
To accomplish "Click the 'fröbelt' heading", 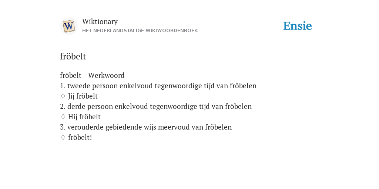I will pyautogui.click(x=73, y=56).
